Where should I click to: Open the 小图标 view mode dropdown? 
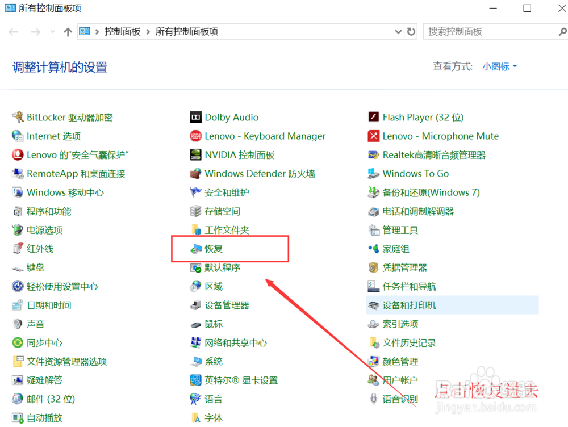[x=499, y=66]
